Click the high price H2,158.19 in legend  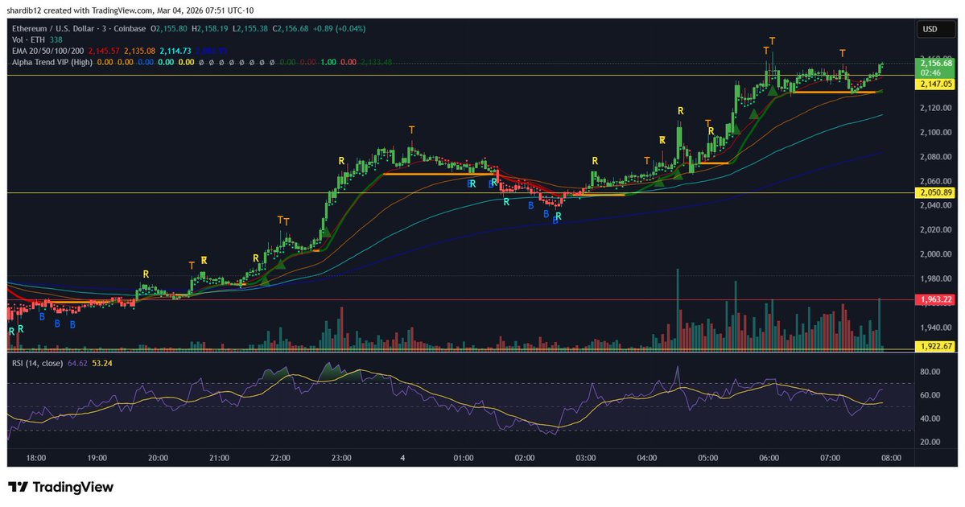[x=210, y=28]
